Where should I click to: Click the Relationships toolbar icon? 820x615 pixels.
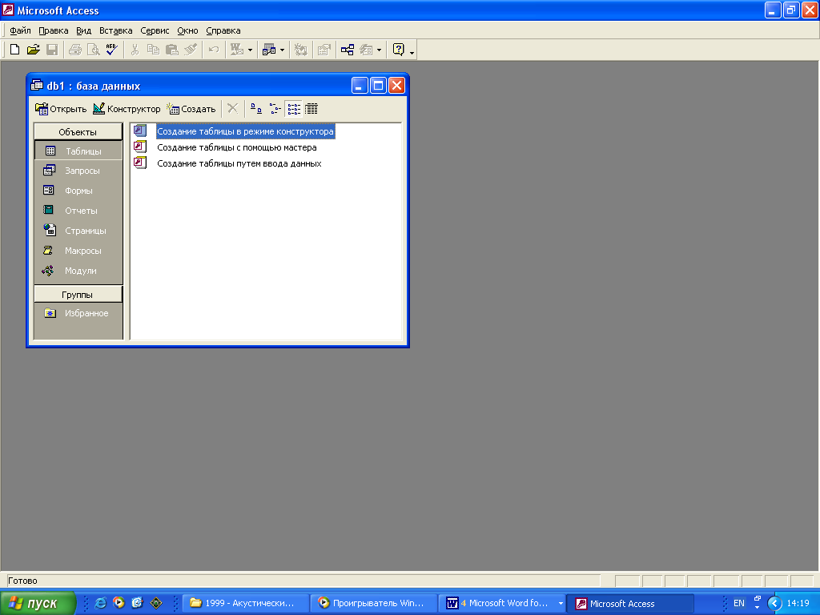point(348,50)
